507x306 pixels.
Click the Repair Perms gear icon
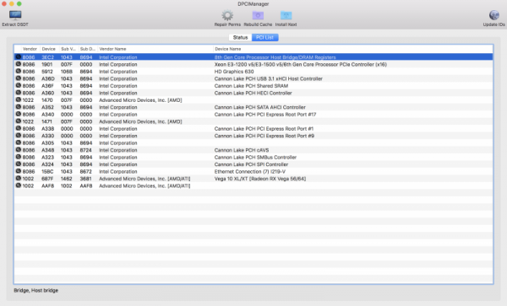point(227,15)
